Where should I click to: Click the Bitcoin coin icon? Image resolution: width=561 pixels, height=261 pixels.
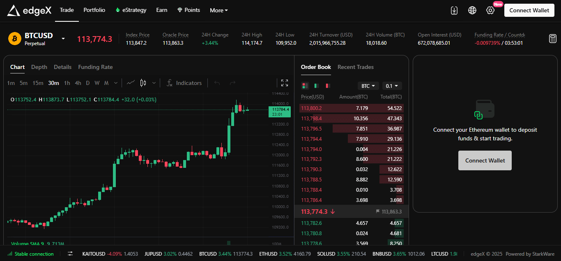coord(15,39)
